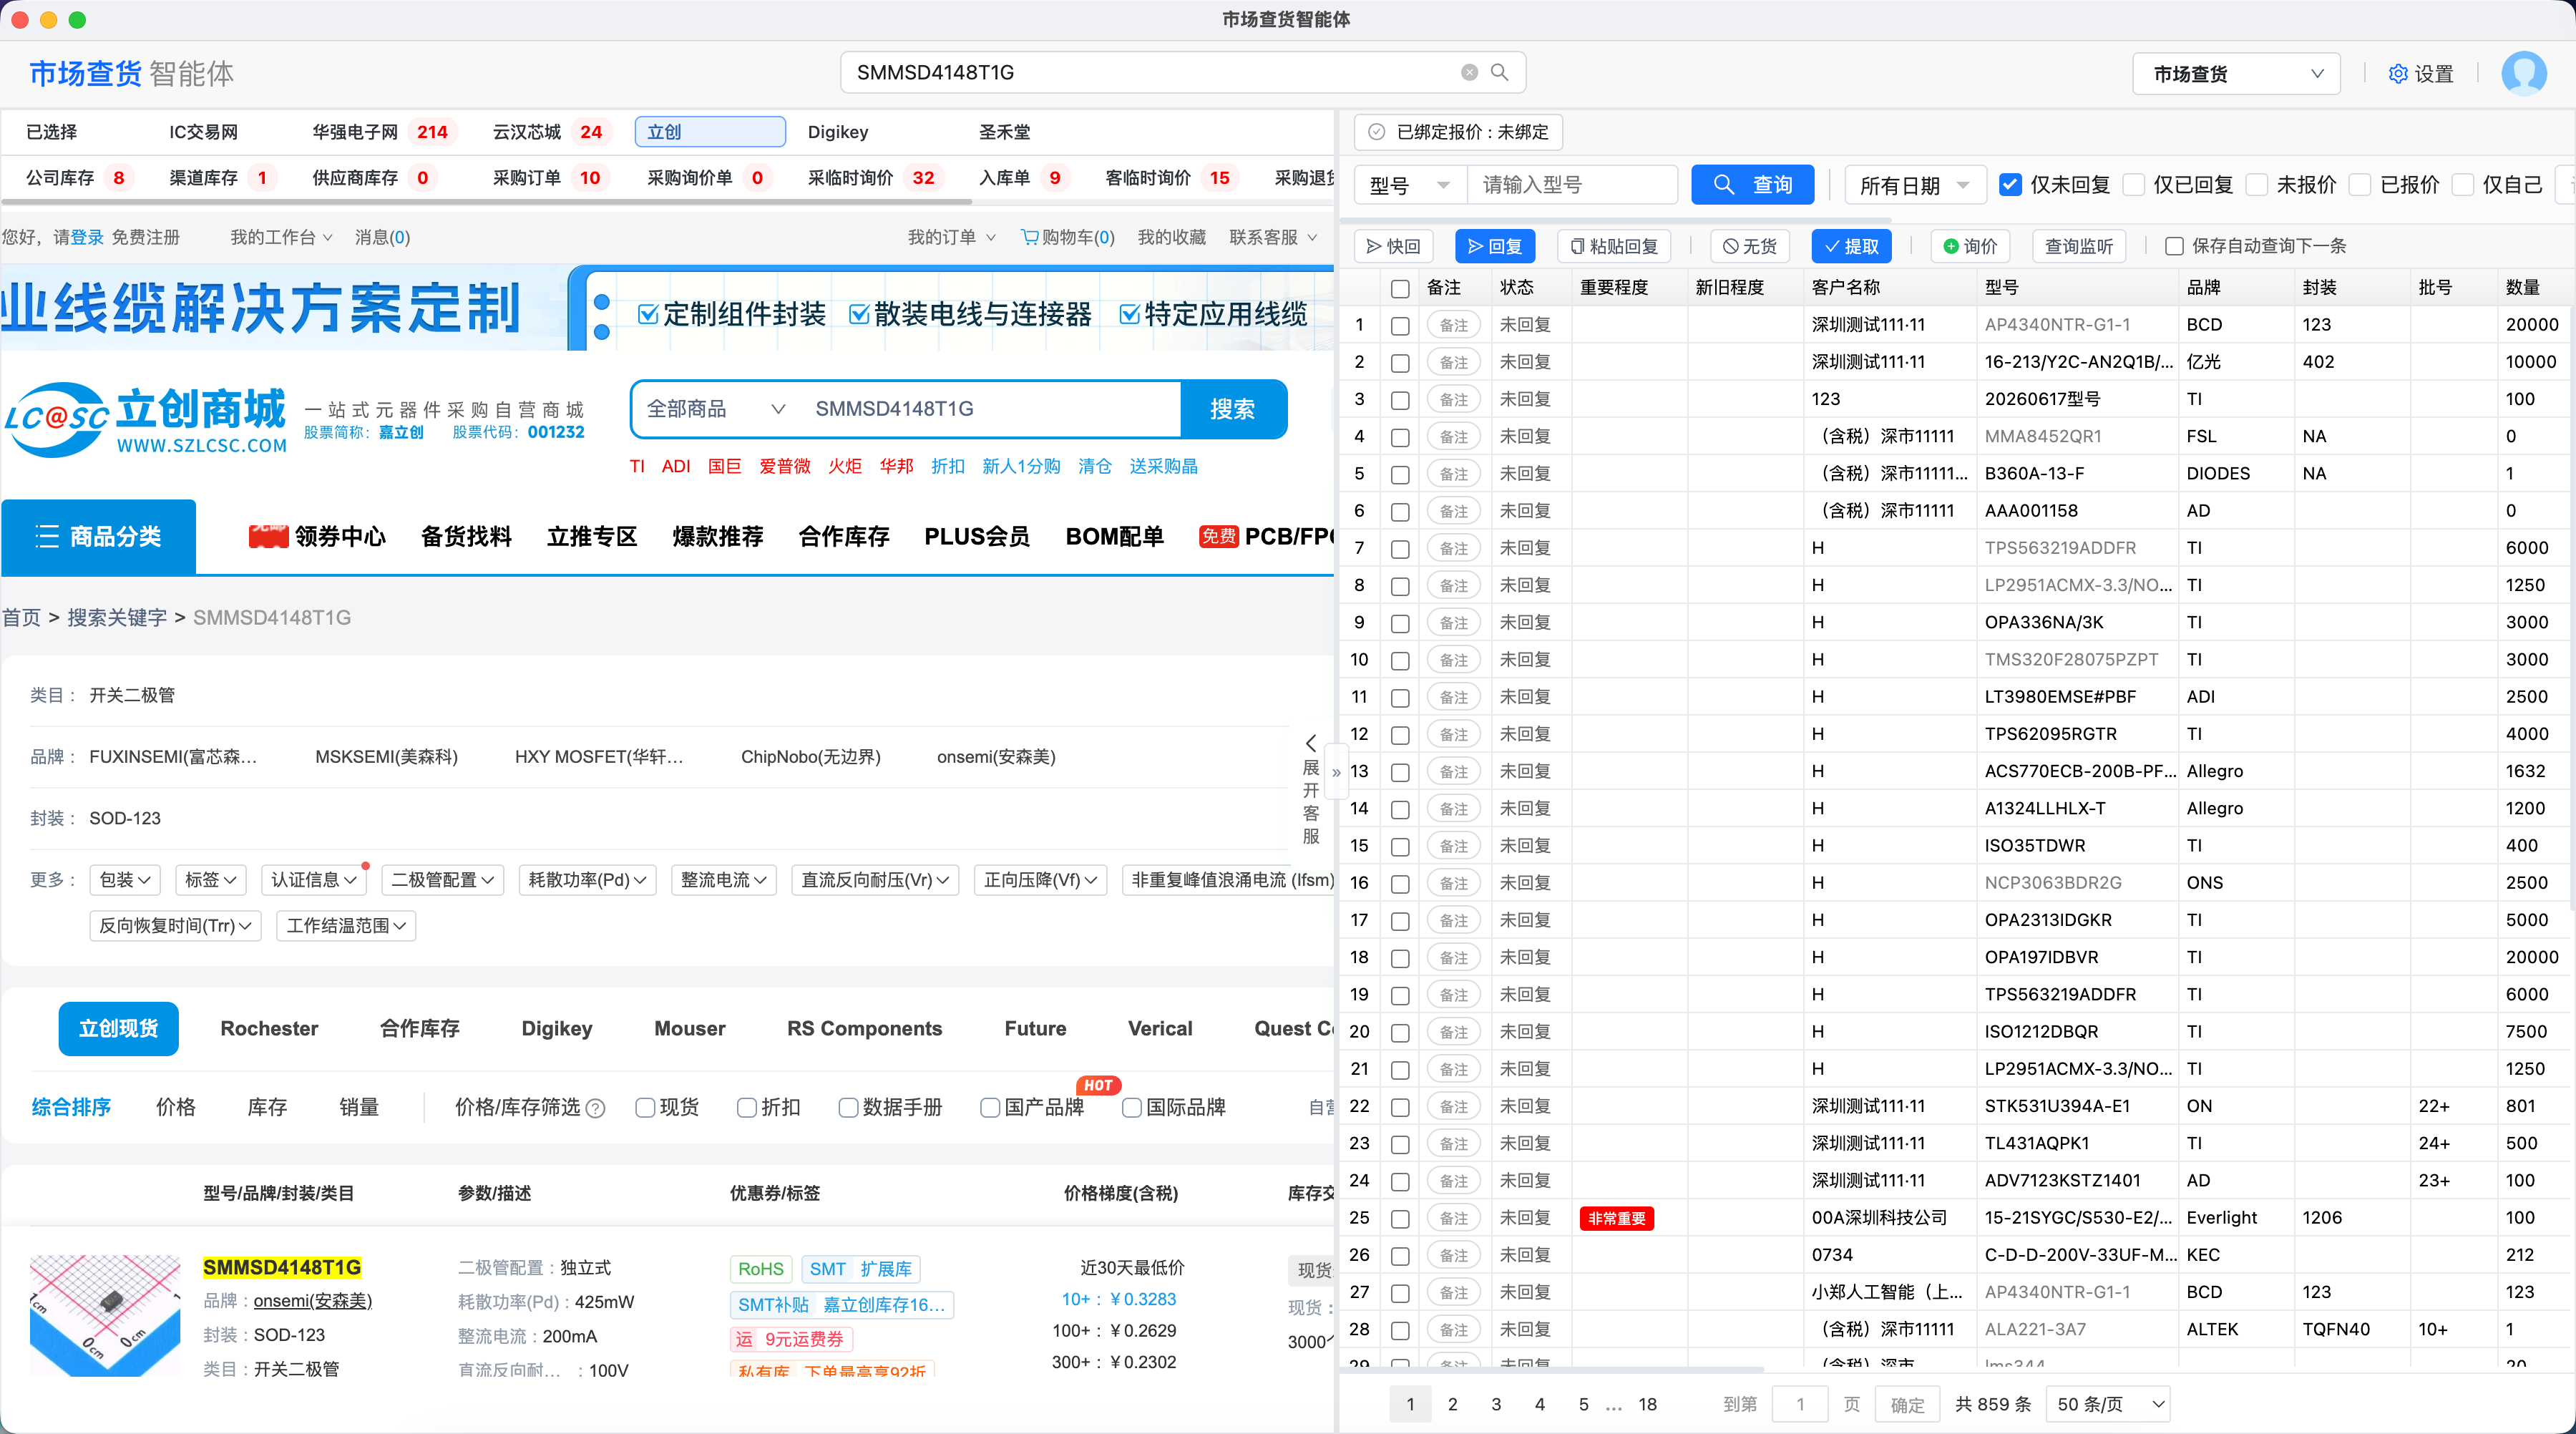The image size is (2576, 1434).
Task: Open the 全部商品 category dropdown
Action: pos(716,409)
